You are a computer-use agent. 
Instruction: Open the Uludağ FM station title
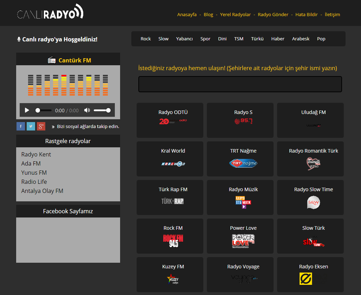[x=314, y=112]
